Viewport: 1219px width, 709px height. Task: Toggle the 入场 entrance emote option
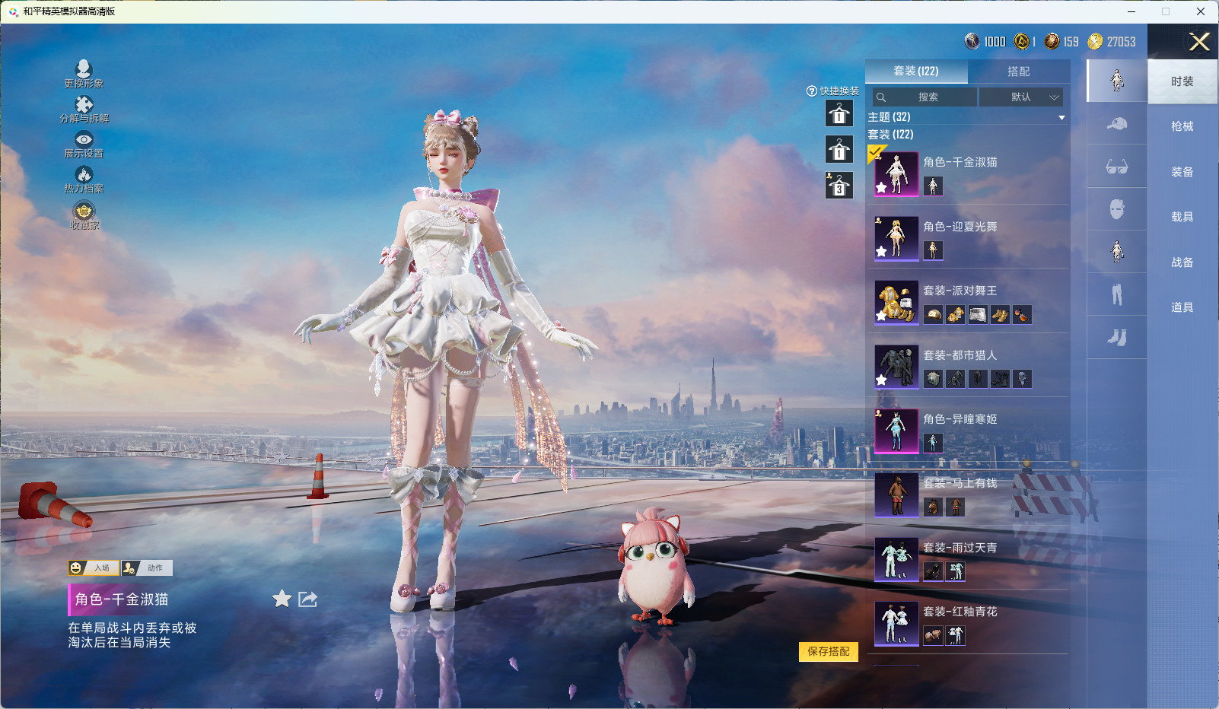(x=94, y=568)
